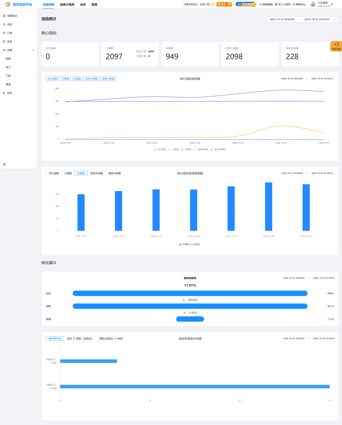Click the star icon beside 活动
Screen dimensions: 342x425
click(x=4, y=24)
